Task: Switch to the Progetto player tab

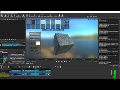Action: coord(31,63)
